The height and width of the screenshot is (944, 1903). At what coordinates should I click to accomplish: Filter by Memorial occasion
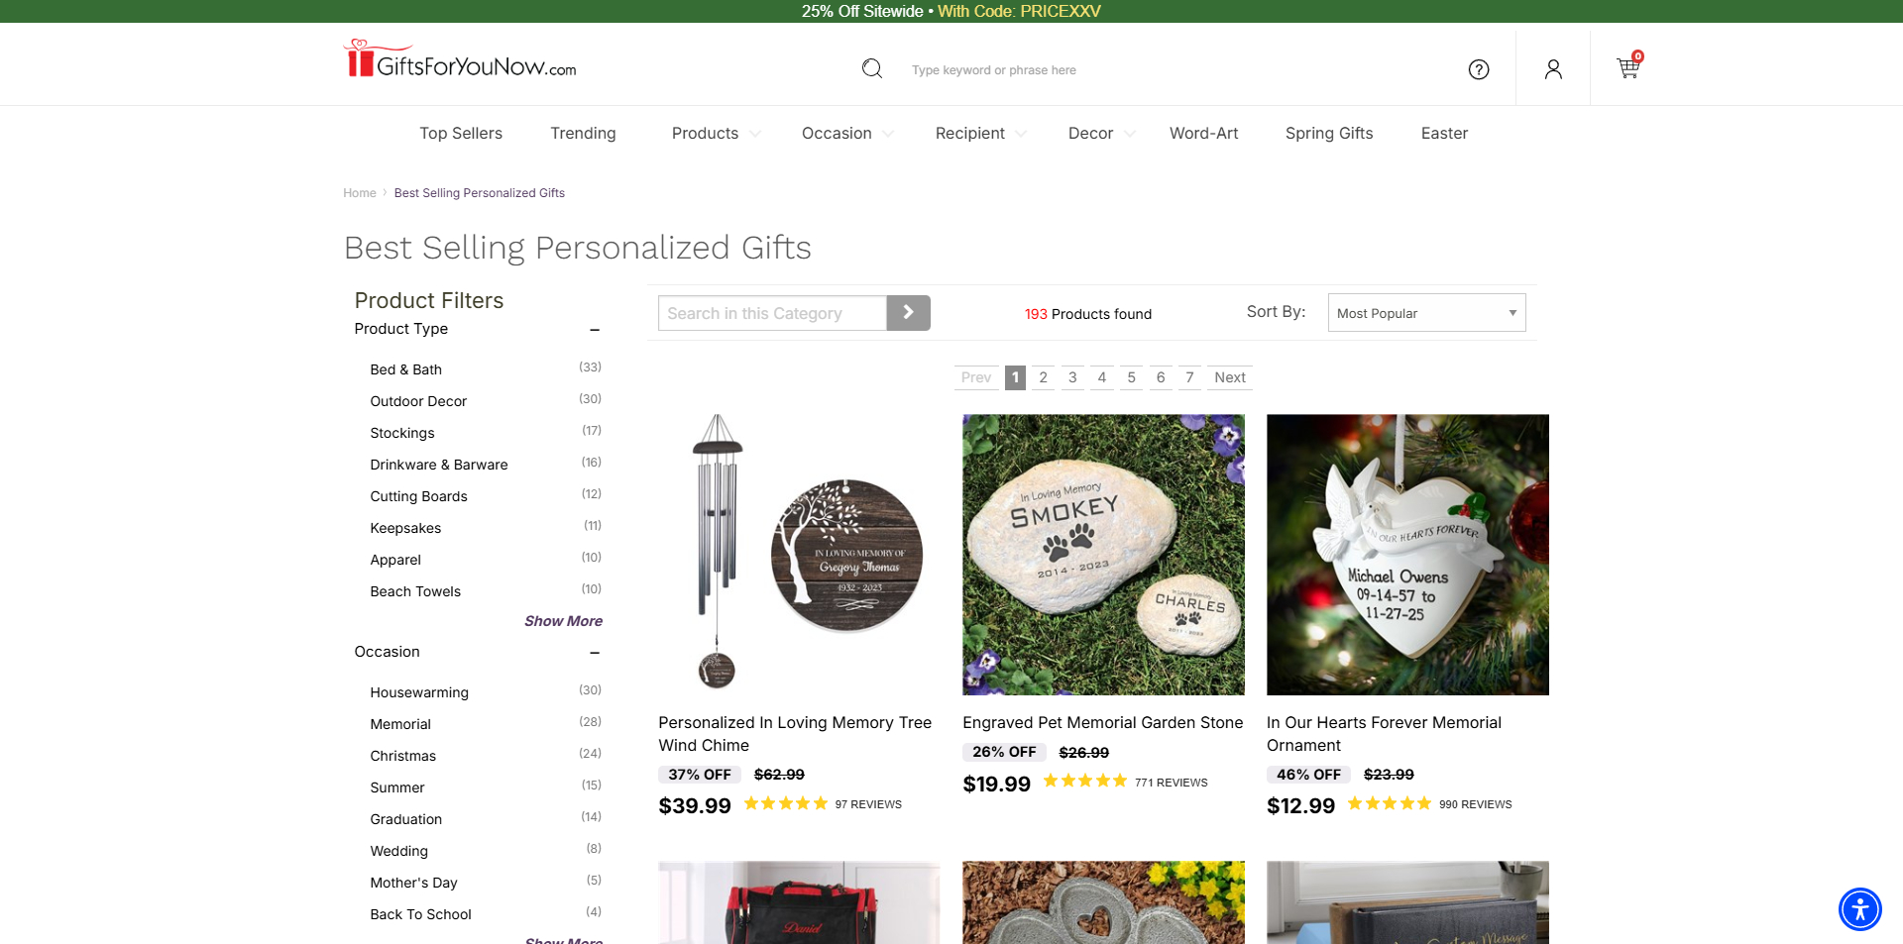pyautogui.click(x=400, y=724)
